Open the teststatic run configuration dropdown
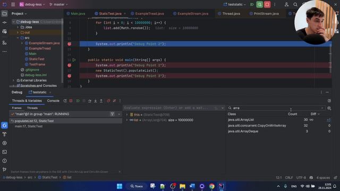This screenshot has width=340, height=191. (x=235, y=4)
